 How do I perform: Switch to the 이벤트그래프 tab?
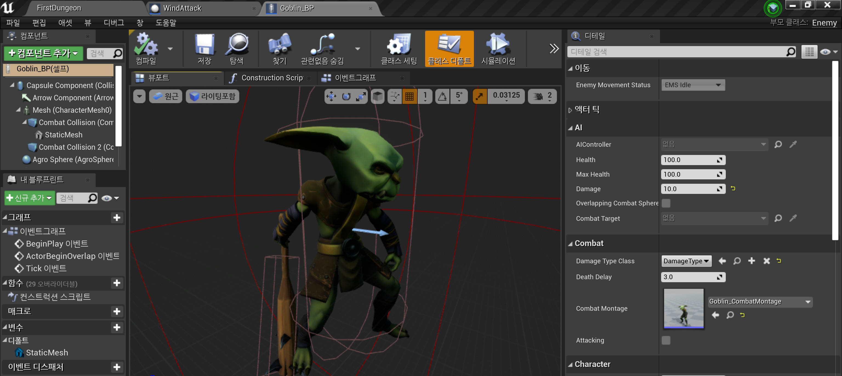click(355, 78)
